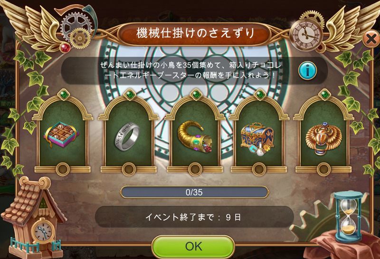Screen dimensions: 380x259
Task: Click the round socket under the chocolate box
Action: (63, 169)
